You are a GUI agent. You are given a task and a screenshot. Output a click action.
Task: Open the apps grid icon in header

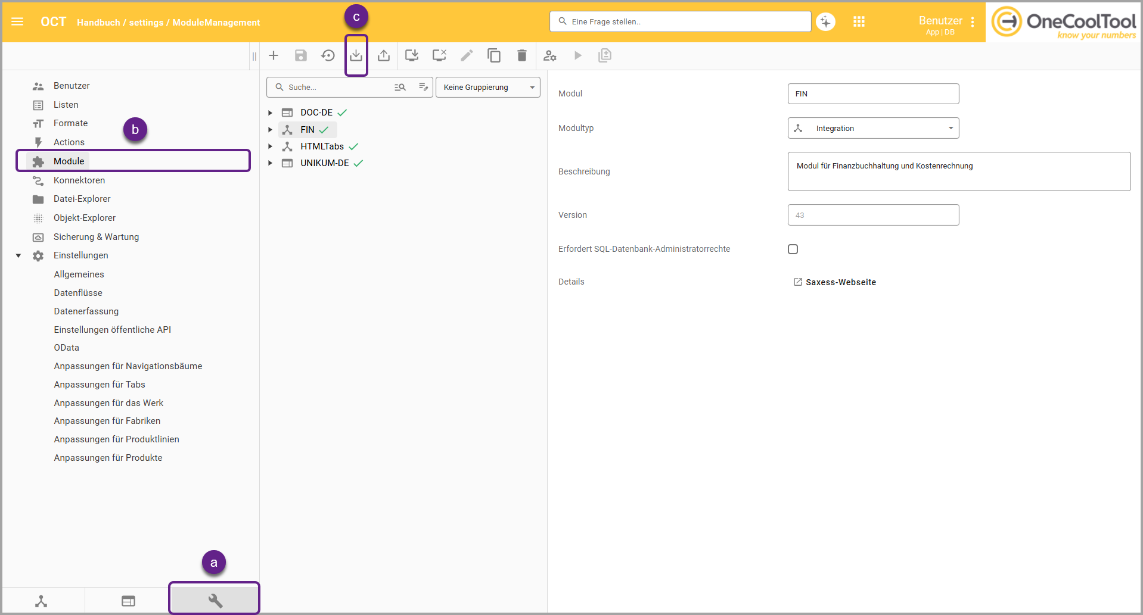[x=859, y=21]
